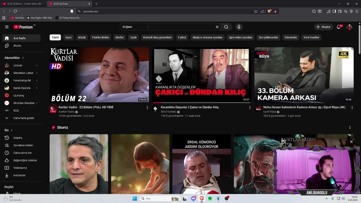361x203 pixels.
Task: Click the YouTube Premium logo
Action: point(23,27)
